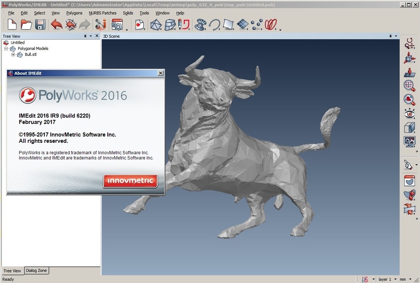Image resolution: width=420 pixels, height=283 pixels.
Task: Zoom on region with target magnifier icon
Action: coord(409,86)
